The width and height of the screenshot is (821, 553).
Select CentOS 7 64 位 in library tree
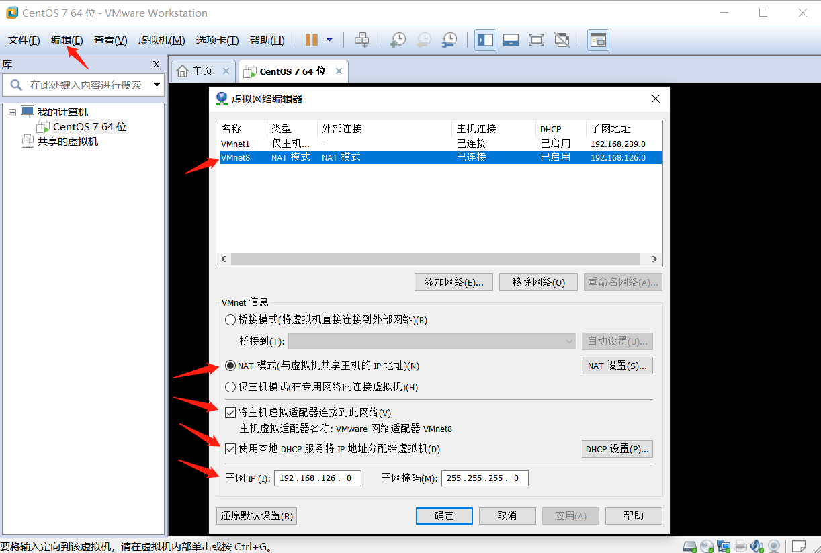(90, 126)
